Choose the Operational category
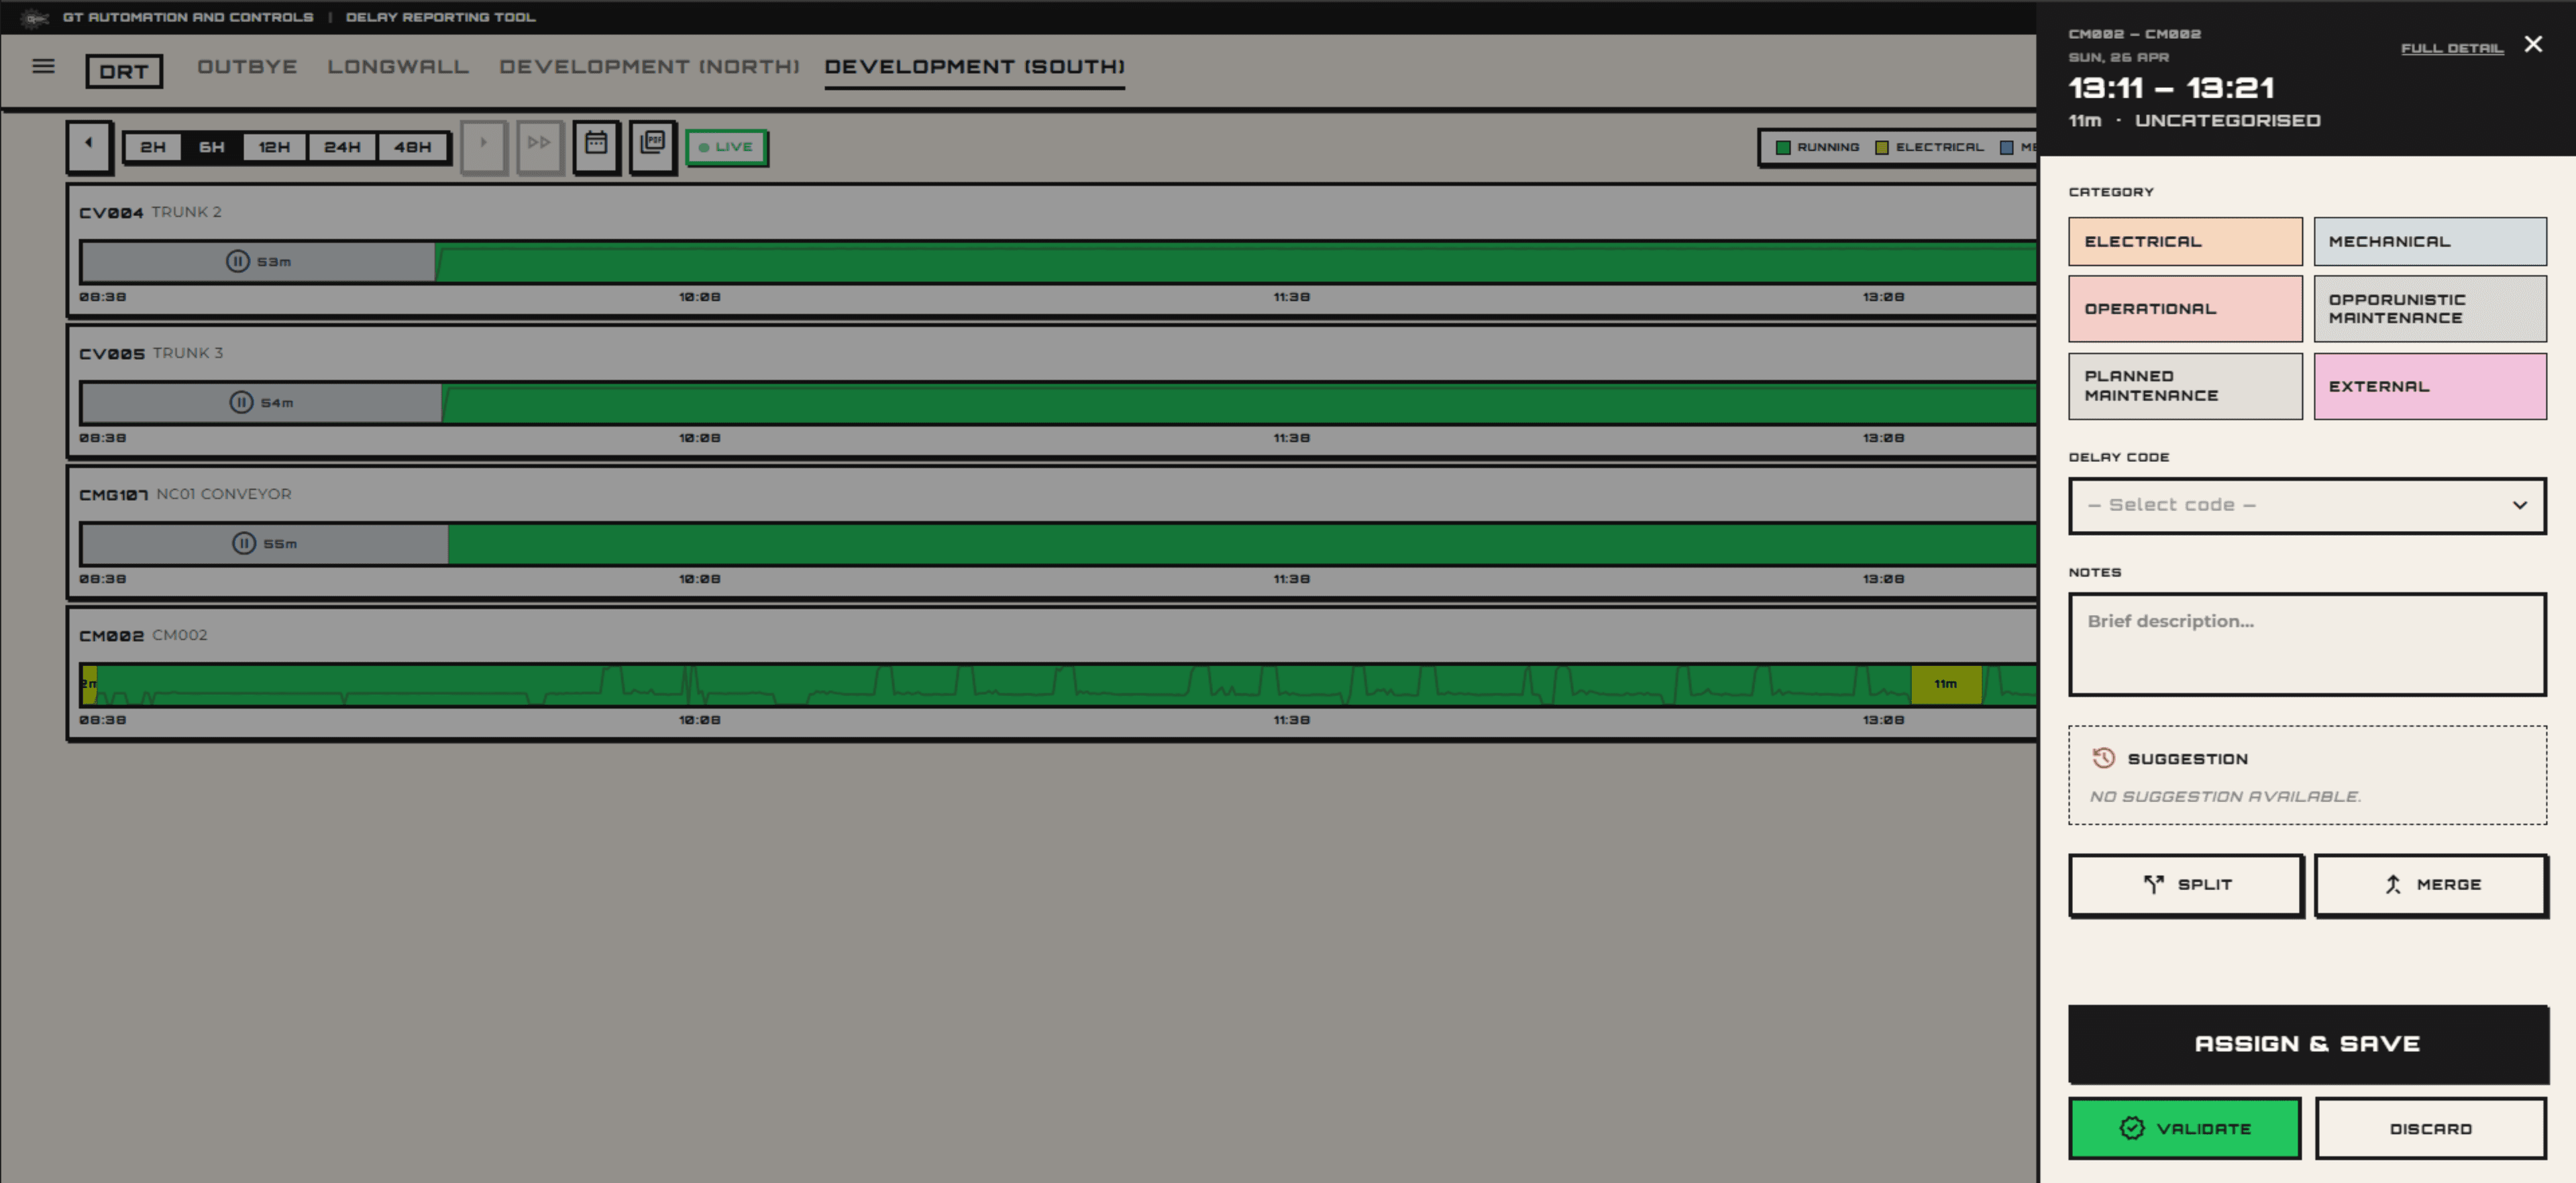Viewport: 2576px width, 1183px height. click(x=2185, y=309)
